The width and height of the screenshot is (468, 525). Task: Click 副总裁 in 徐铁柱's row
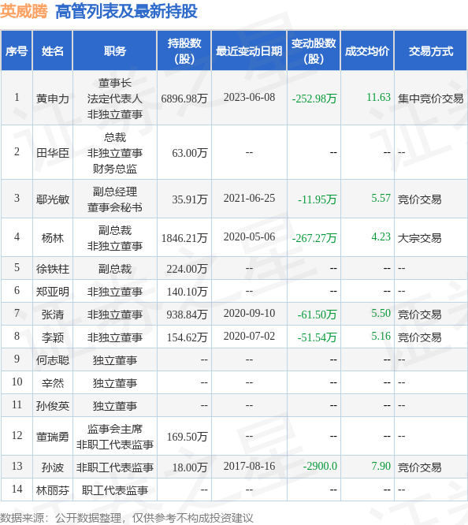115,269
